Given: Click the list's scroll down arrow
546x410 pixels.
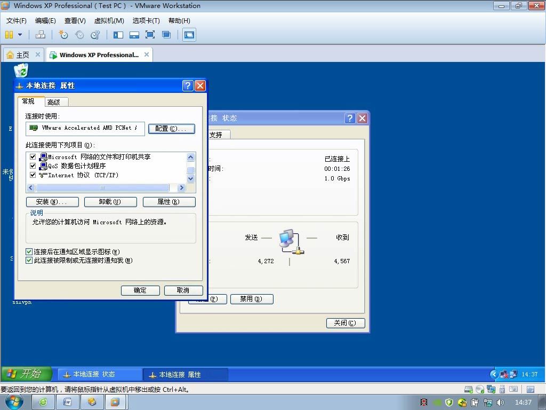Looking at the screenshot, I should pyautogui.click(x=190, y=178).
